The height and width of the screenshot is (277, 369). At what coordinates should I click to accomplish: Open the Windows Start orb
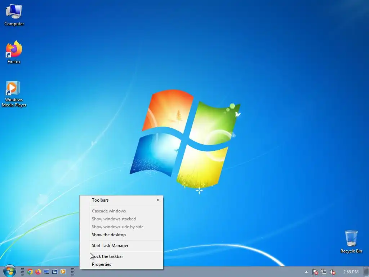[9, 271]
